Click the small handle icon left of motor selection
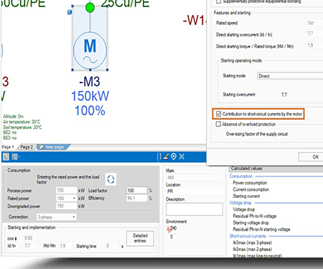The height and width of the screenshot is (269, 323). [70, 12]
